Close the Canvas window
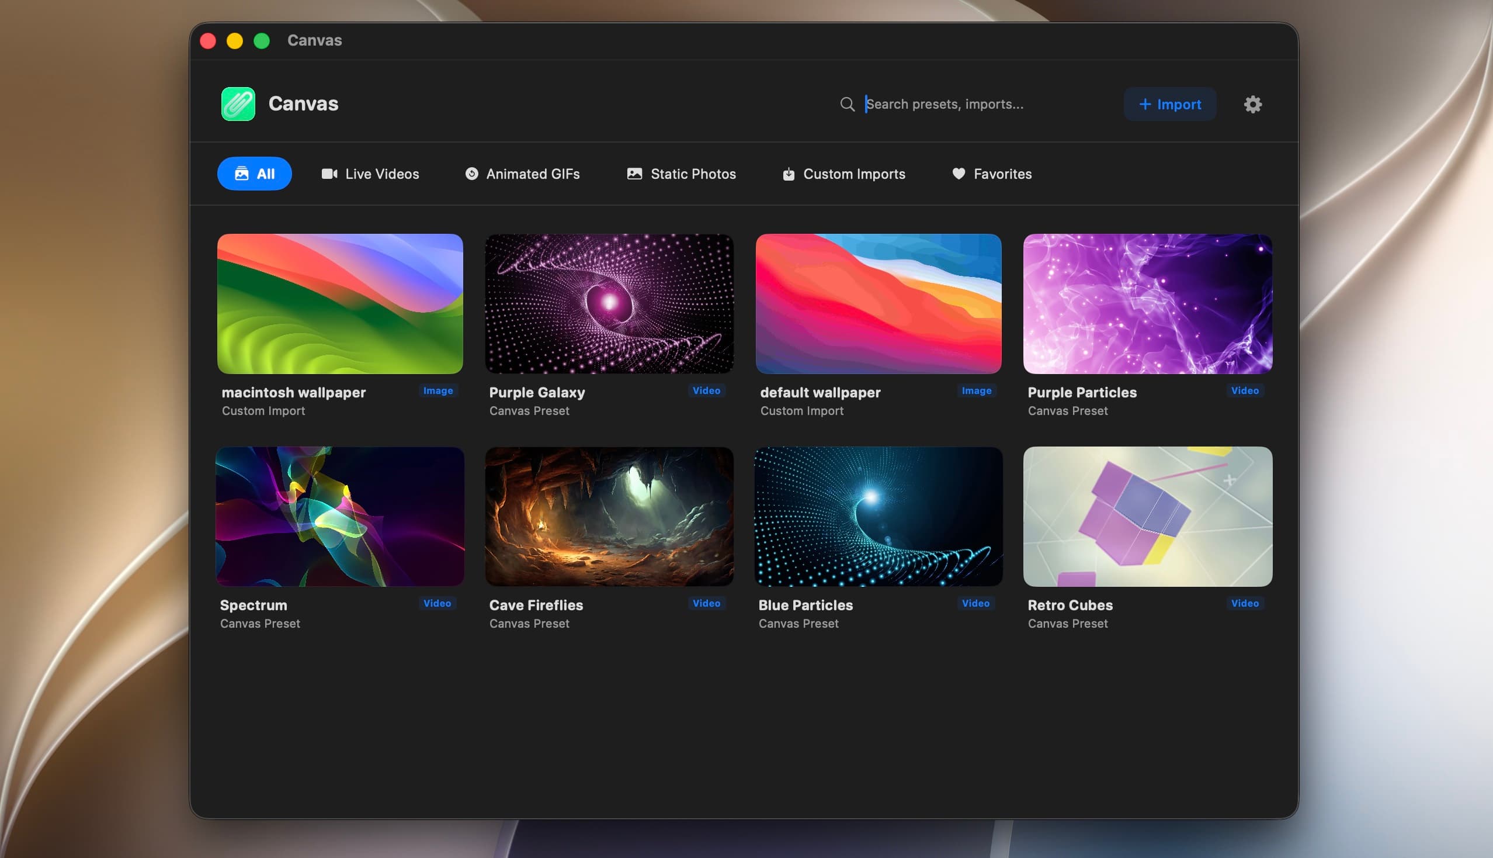Screen dimensions: 1493x858 (208, 41)
